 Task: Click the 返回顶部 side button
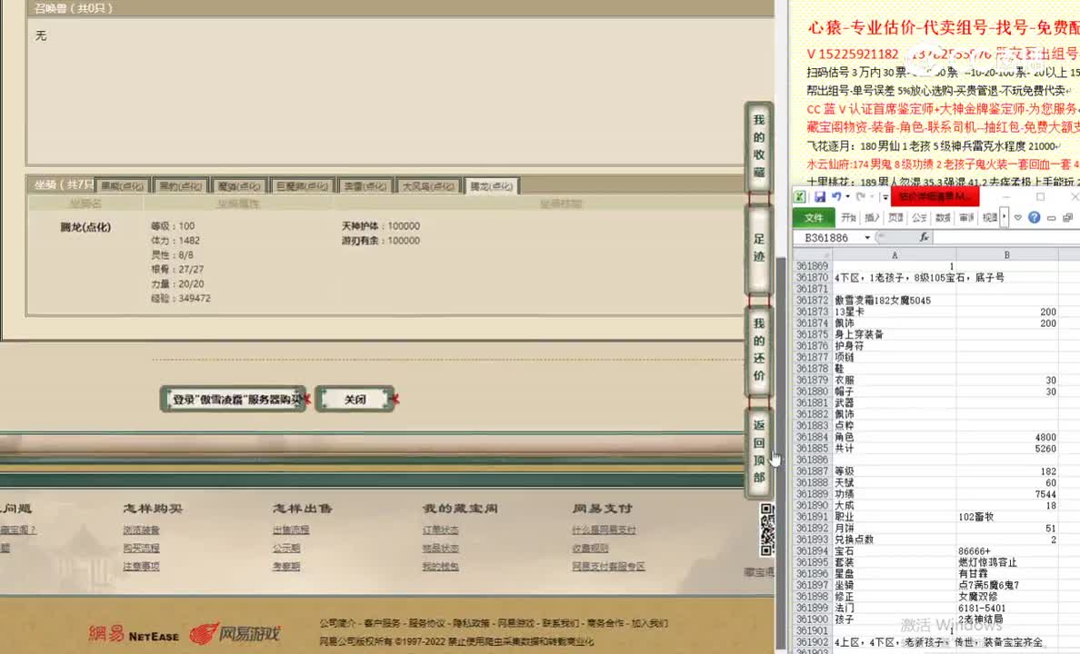click(758, 452)
